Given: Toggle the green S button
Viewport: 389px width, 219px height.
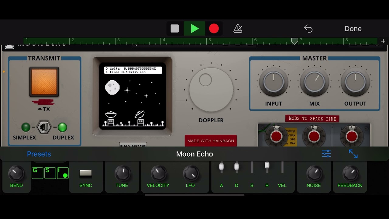Looking at the screenshot, I should pos(50,173).
